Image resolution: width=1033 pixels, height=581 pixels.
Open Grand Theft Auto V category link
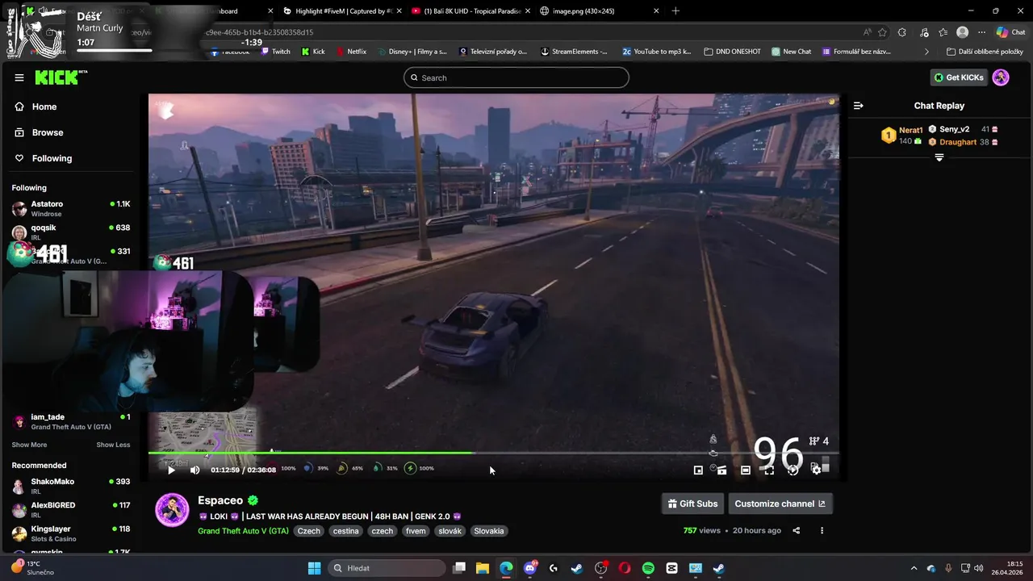pyautogui.click(x=243, y=531)
